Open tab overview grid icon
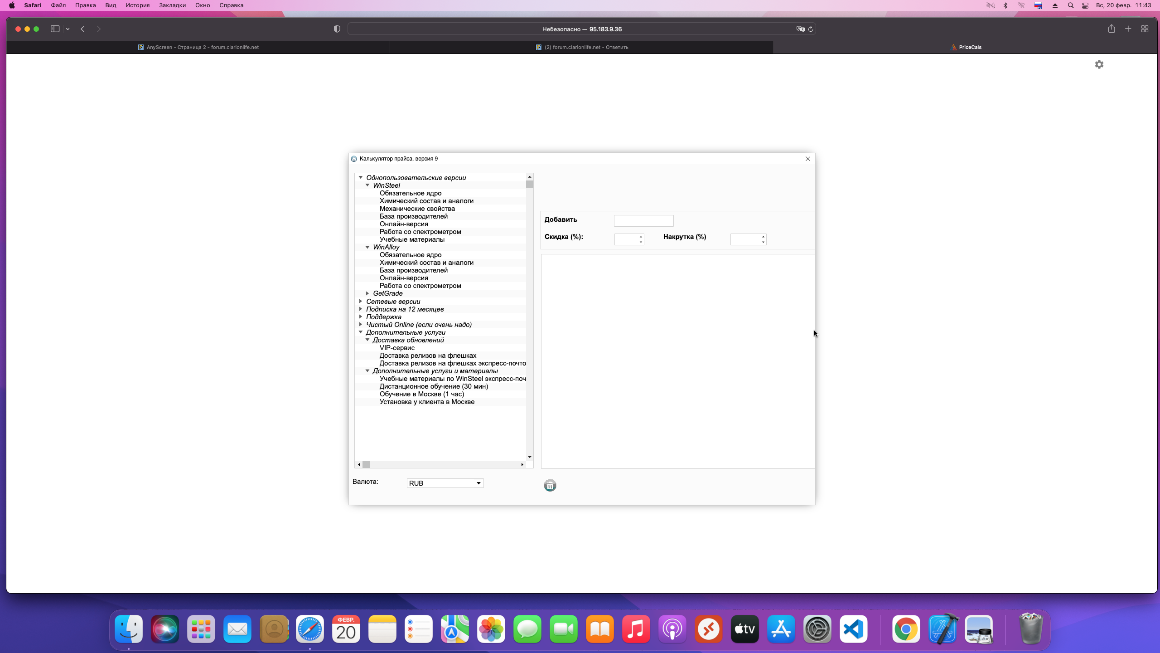This screenshot has width=1160, height=653. [x=1145, y=29]
